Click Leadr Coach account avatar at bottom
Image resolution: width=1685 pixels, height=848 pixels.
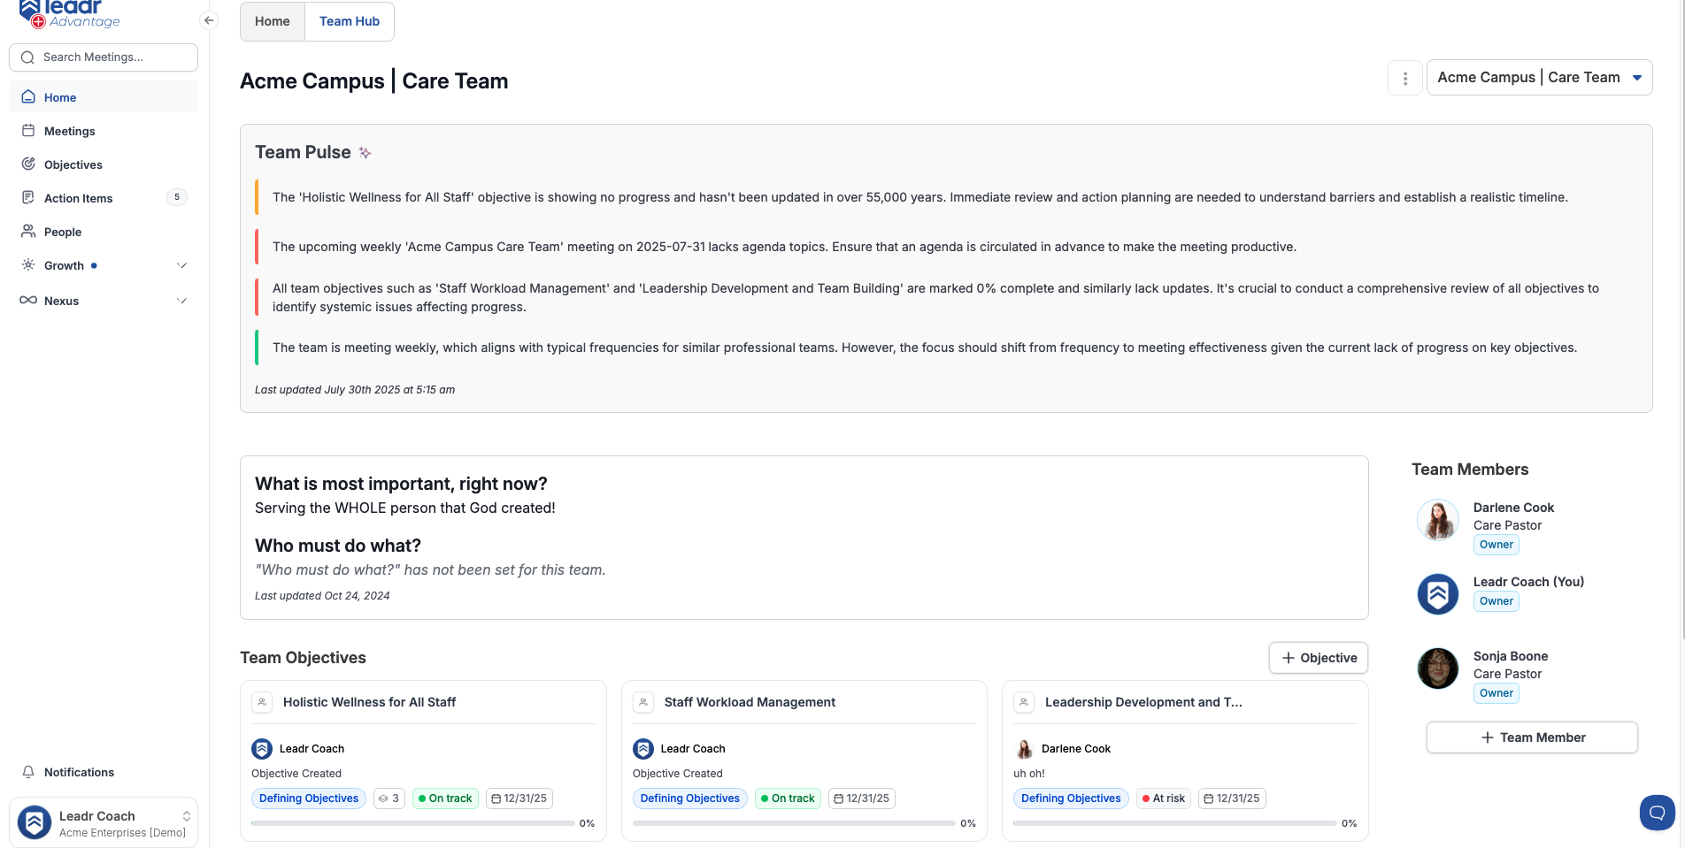click(35, 823)
